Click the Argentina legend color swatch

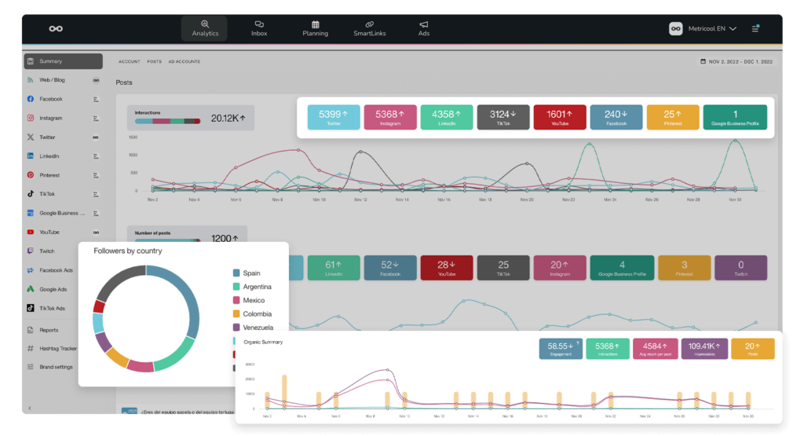236,287
